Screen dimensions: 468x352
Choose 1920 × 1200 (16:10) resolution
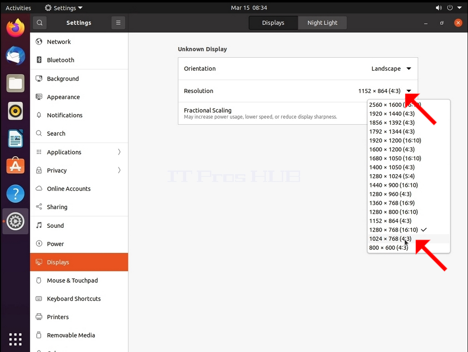tap(409, 141)
